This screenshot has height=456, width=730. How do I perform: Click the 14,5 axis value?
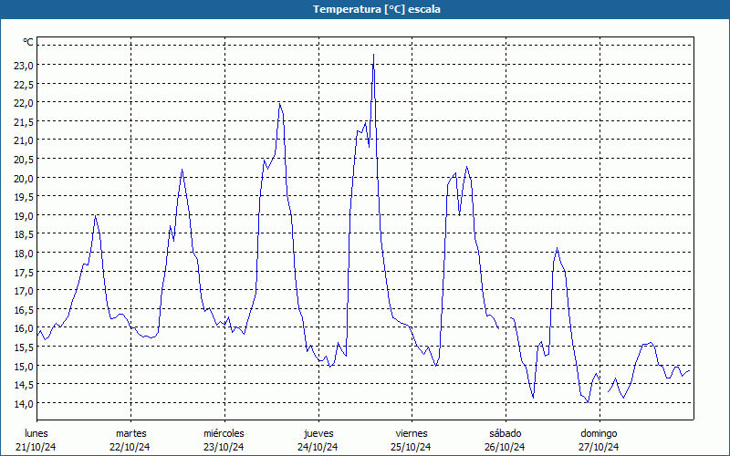[x=24, y=385]
